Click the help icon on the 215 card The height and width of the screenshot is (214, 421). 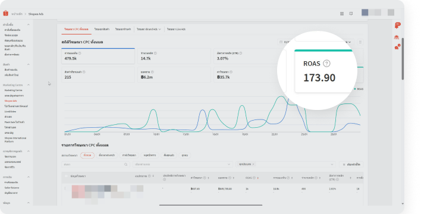84,72
